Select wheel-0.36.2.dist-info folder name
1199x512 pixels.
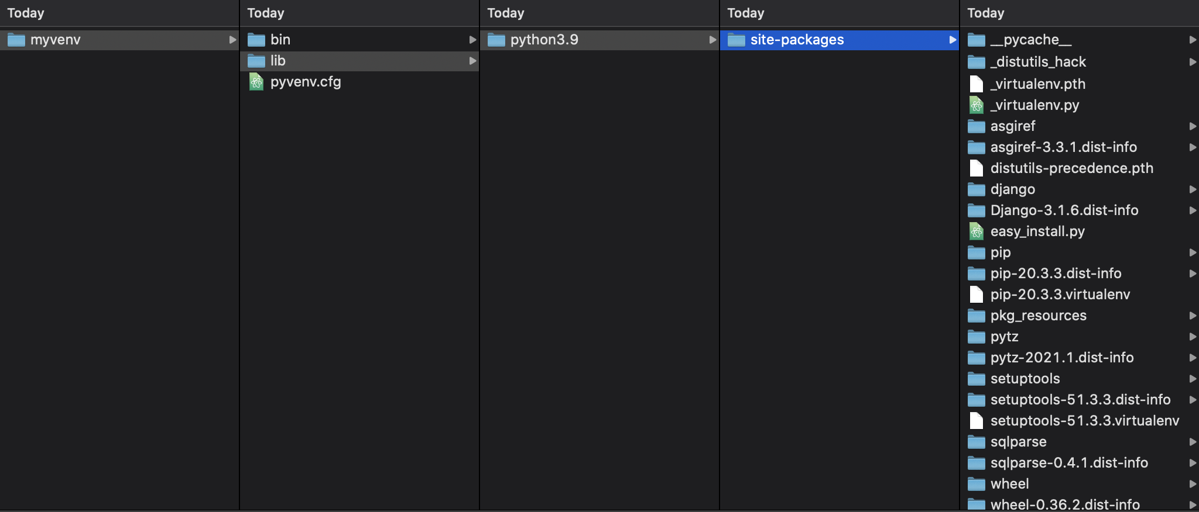coord(1065,504)
